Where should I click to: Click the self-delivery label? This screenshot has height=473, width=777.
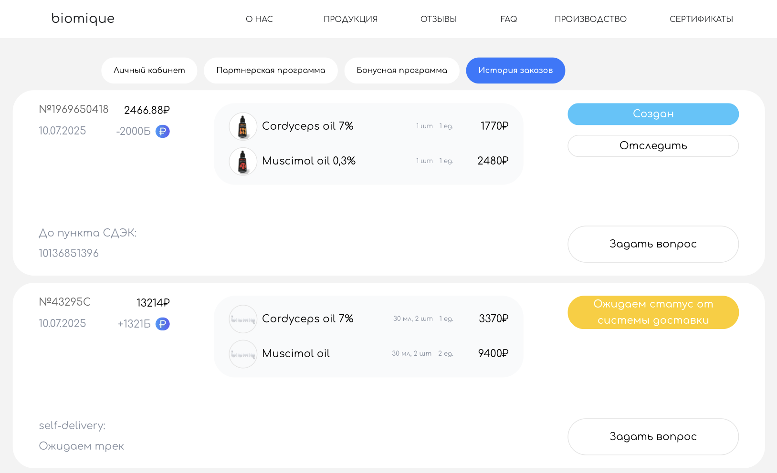click(x=72, y=425)
